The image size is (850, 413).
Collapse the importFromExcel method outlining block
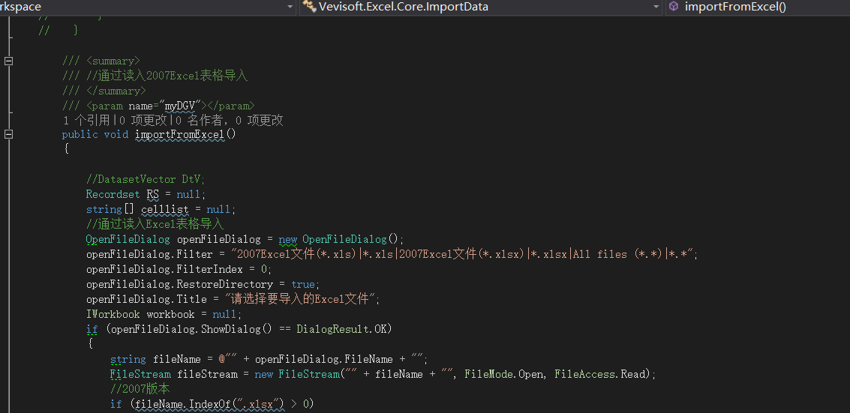[9, 133]
